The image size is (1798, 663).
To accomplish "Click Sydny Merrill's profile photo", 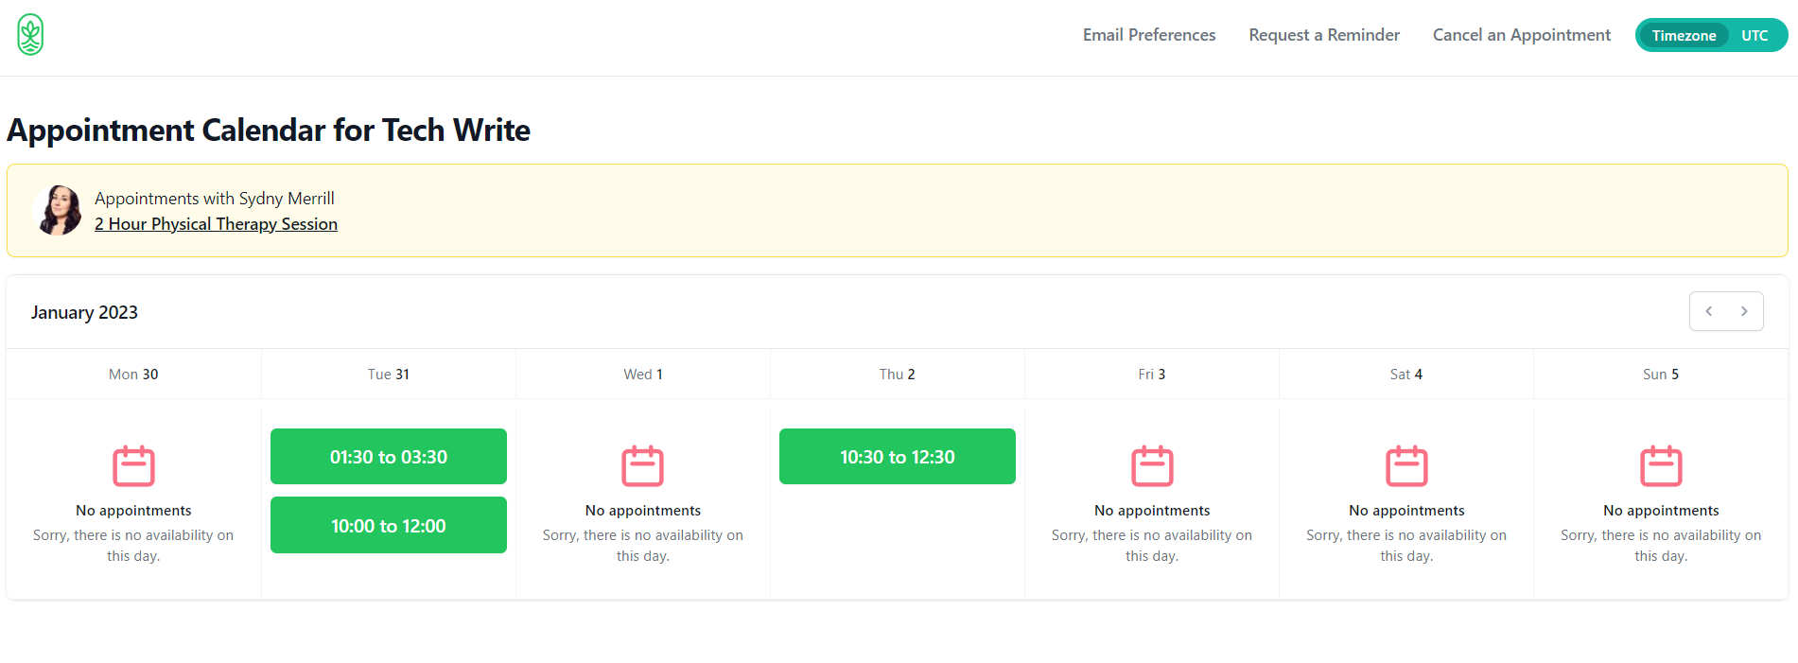I will point(58,210).
